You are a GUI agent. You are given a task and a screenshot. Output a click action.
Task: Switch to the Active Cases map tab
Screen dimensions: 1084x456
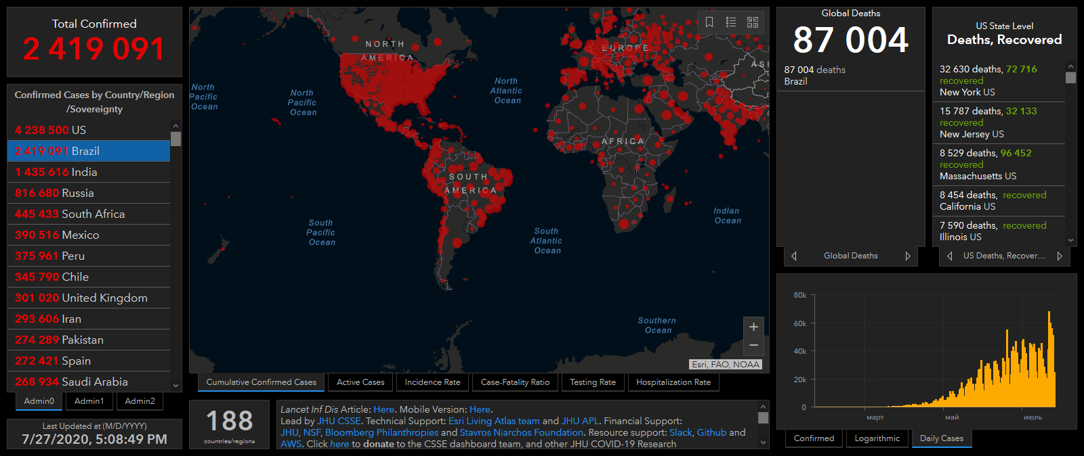(x=360, y=382)
